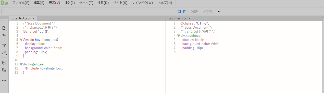Click the @charset "UTF-8"; line in css
Screen dimensions: 324x93
(x=195, y=23)
